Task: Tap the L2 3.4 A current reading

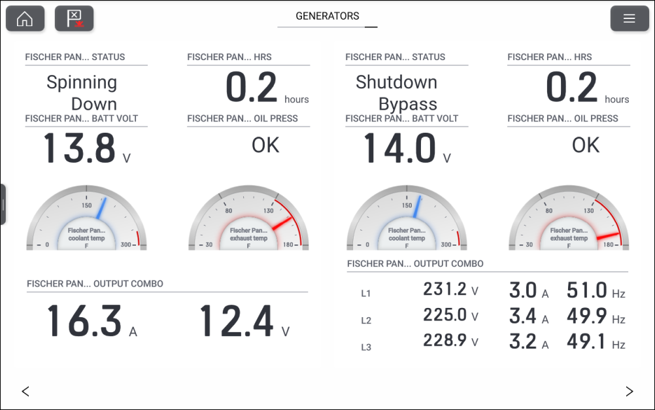Action: pyautogui.click(x=523, y=317)
